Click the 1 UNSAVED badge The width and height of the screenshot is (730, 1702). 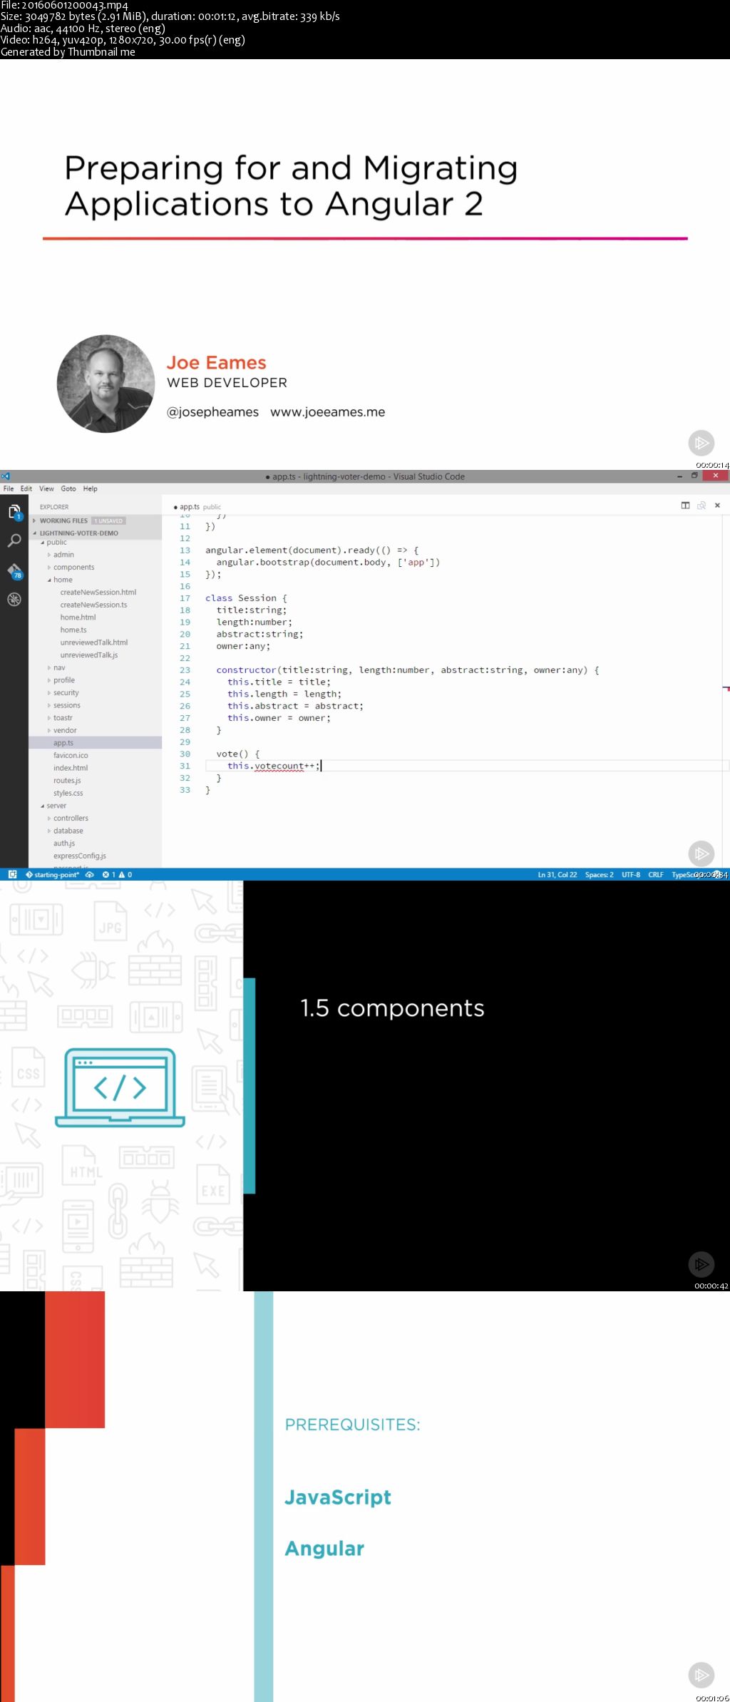coord(109,521)
